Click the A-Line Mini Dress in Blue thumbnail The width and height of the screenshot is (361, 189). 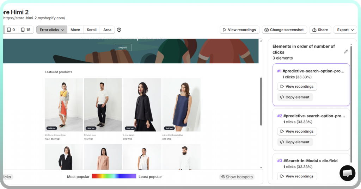(x=181, y=105)
